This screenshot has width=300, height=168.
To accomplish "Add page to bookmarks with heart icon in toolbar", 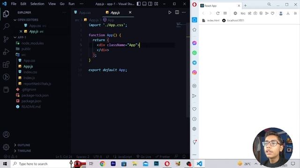I will coord(272,13).
